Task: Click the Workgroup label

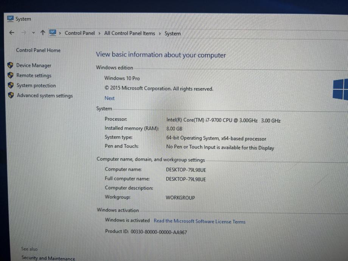Action: (x=118, y=197)
